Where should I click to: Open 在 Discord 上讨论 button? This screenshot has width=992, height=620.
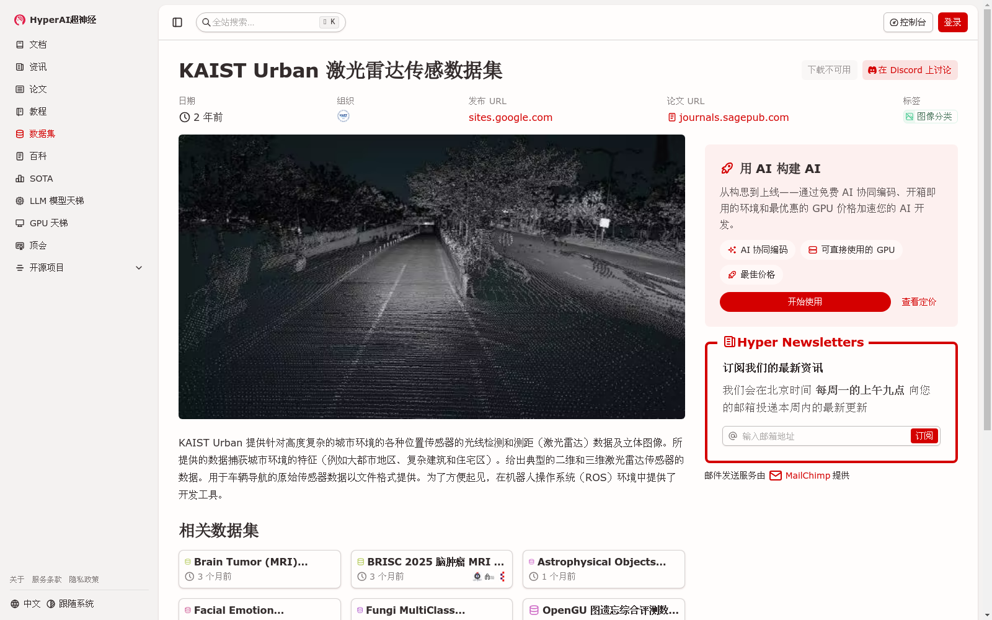(910, 70)
